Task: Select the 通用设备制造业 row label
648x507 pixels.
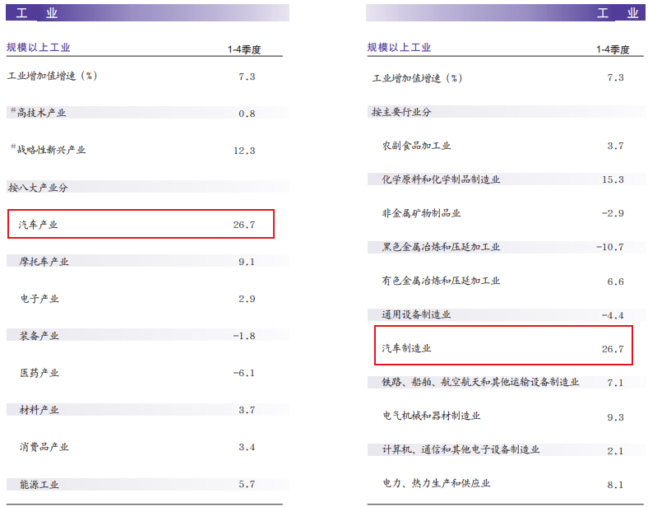Action: pyautogui.click(x=417, y=314)
